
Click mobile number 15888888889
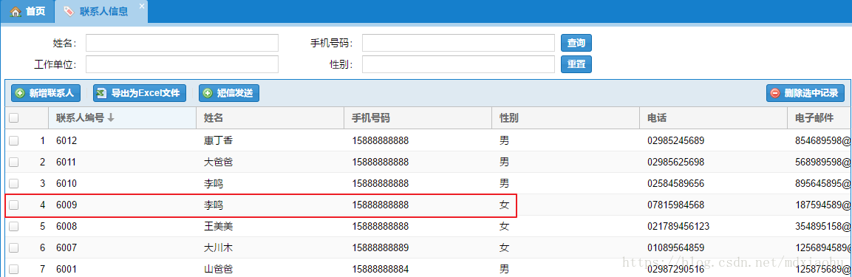(x=380, y=247)
